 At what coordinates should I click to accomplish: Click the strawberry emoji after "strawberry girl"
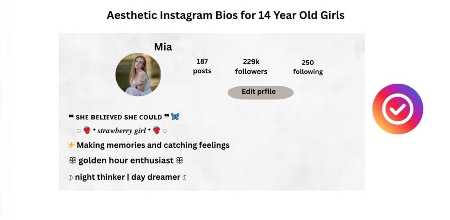(156, 130)
